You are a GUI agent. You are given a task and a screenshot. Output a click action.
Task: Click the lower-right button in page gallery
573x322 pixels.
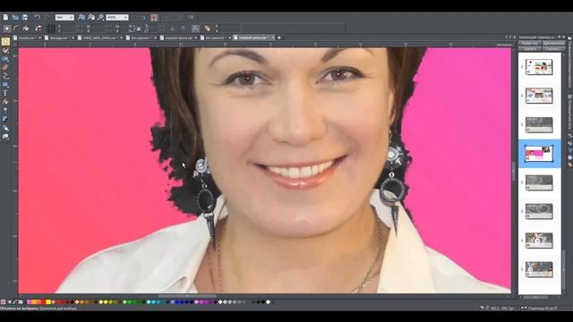click(553, 48)
